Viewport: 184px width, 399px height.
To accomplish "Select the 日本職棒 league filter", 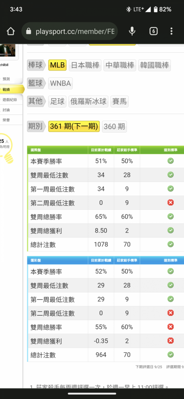I will coord(85,65).
